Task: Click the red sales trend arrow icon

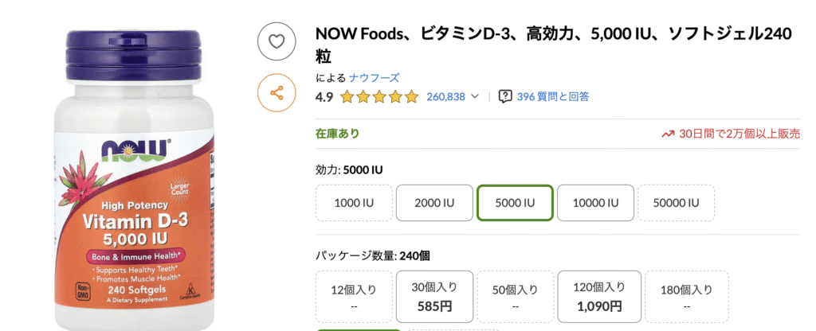Action: [x=668, y=134]
